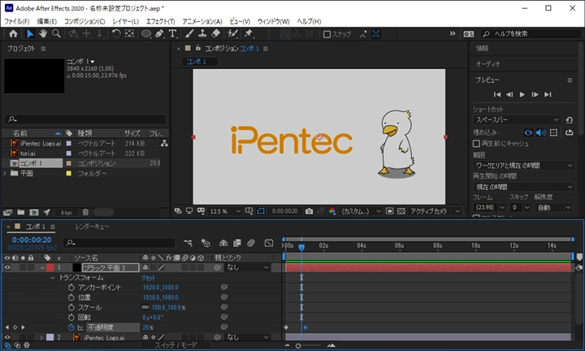Image resolution: width=585 pixels, height=351 pixels.
Task: Expand the 平面 folder in project panel
Action: (6, 173)
